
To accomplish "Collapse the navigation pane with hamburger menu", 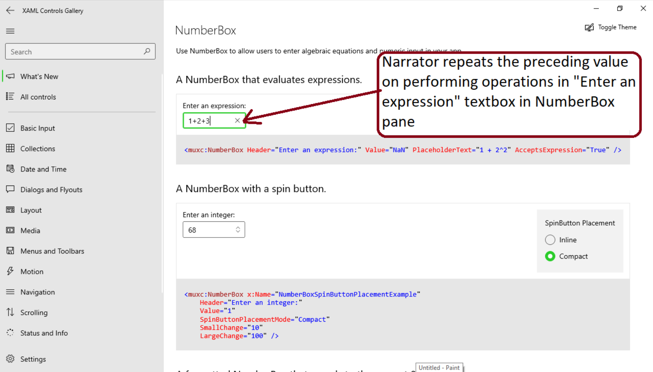I will (10, 31).
